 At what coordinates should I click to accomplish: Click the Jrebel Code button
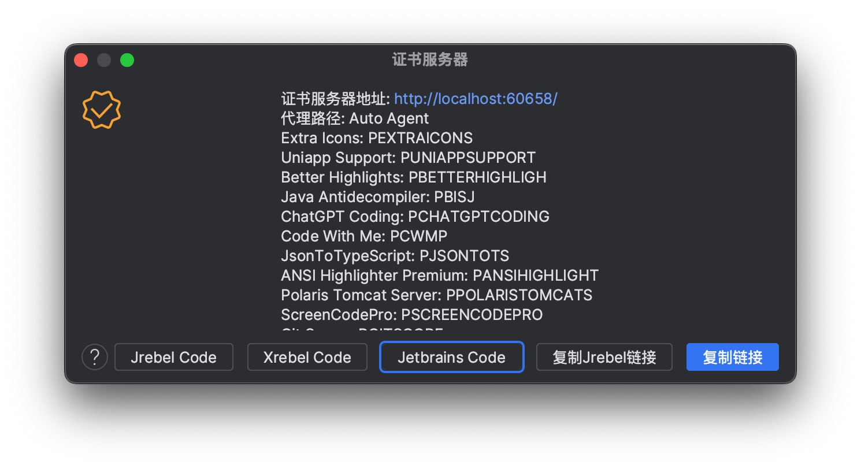click(174, 358)
